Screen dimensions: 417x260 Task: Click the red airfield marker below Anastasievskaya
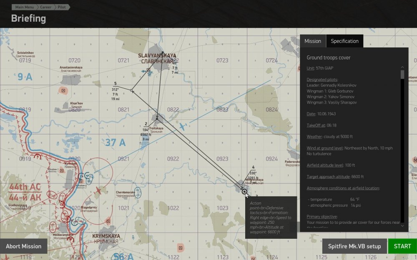point(63,90)
